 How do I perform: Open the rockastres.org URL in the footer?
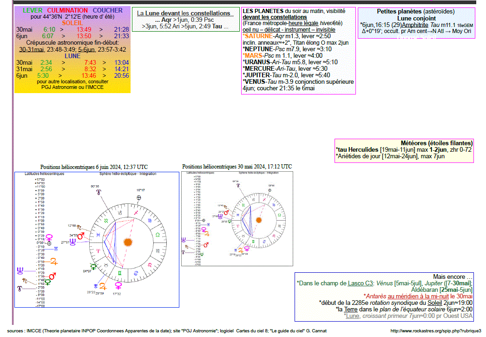point(436,331)
